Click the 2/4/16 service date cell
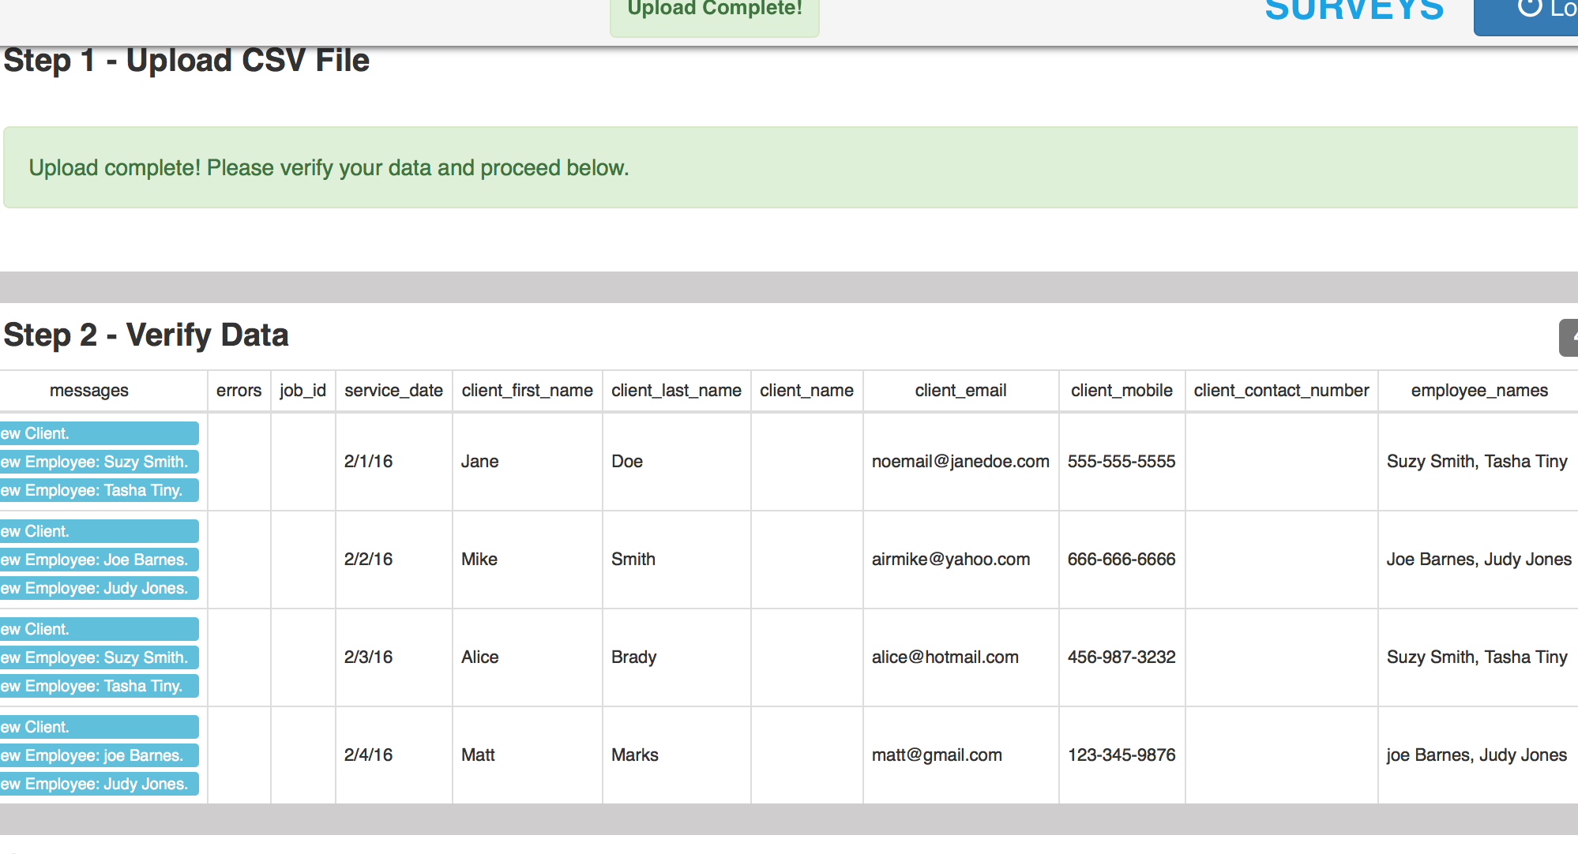Image resolution: width=1578 pixels, height=854 pixels. coord(369,755)
